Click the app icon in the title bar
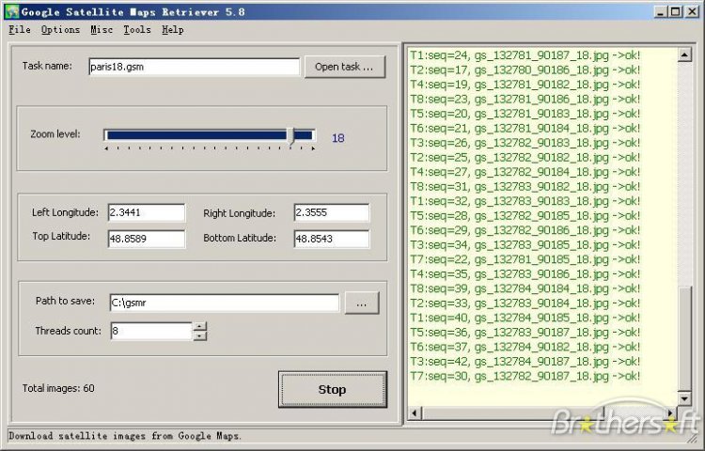 (x=12, y=11)
